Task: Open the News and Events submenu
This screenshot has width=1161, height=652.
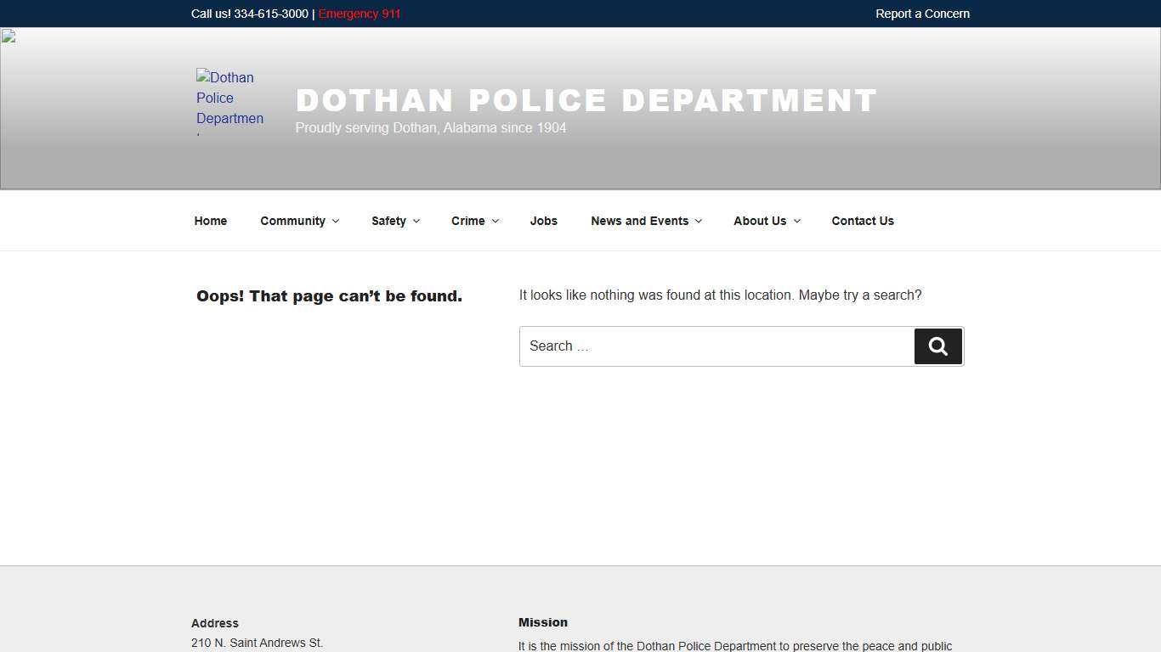Action: coord(645,221)
